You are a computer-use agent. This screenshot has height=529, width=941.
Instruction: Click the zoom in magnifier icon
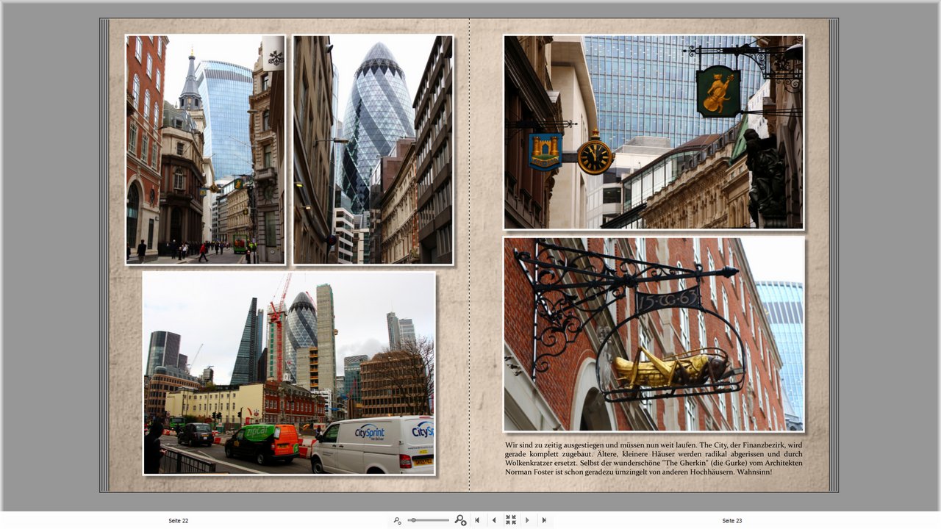(x=460, y=520)
